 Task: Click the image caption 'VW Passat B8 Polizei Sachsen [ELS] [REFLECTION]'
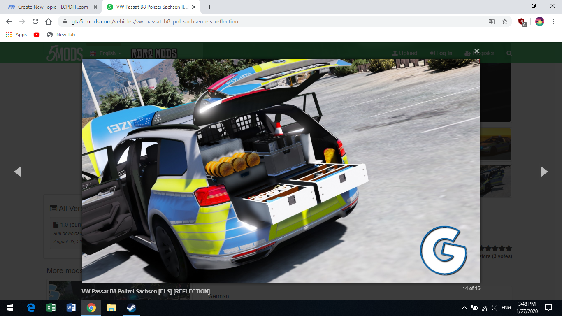(x=146, y=291)
